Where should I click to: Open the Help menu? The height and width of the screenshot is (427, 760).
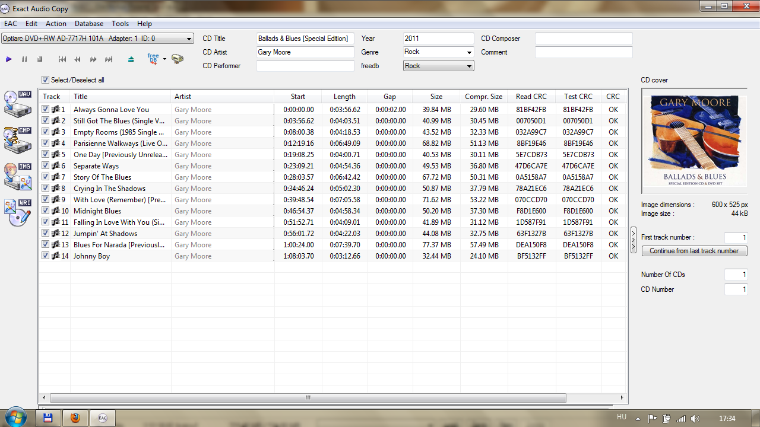(x=144, y=24)
